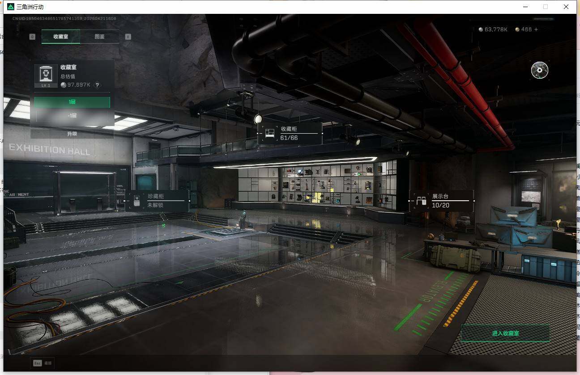The image size is (580, 375).
Task: Click the 珍藏柜 safe icon
Action: [137, 201]
